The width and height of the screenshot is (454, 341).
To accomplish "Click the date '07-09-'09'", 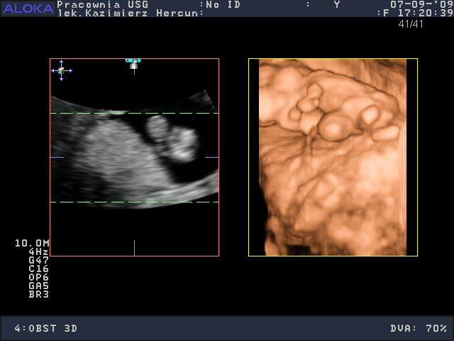I will pyautogui.click(x=422, y=4).
